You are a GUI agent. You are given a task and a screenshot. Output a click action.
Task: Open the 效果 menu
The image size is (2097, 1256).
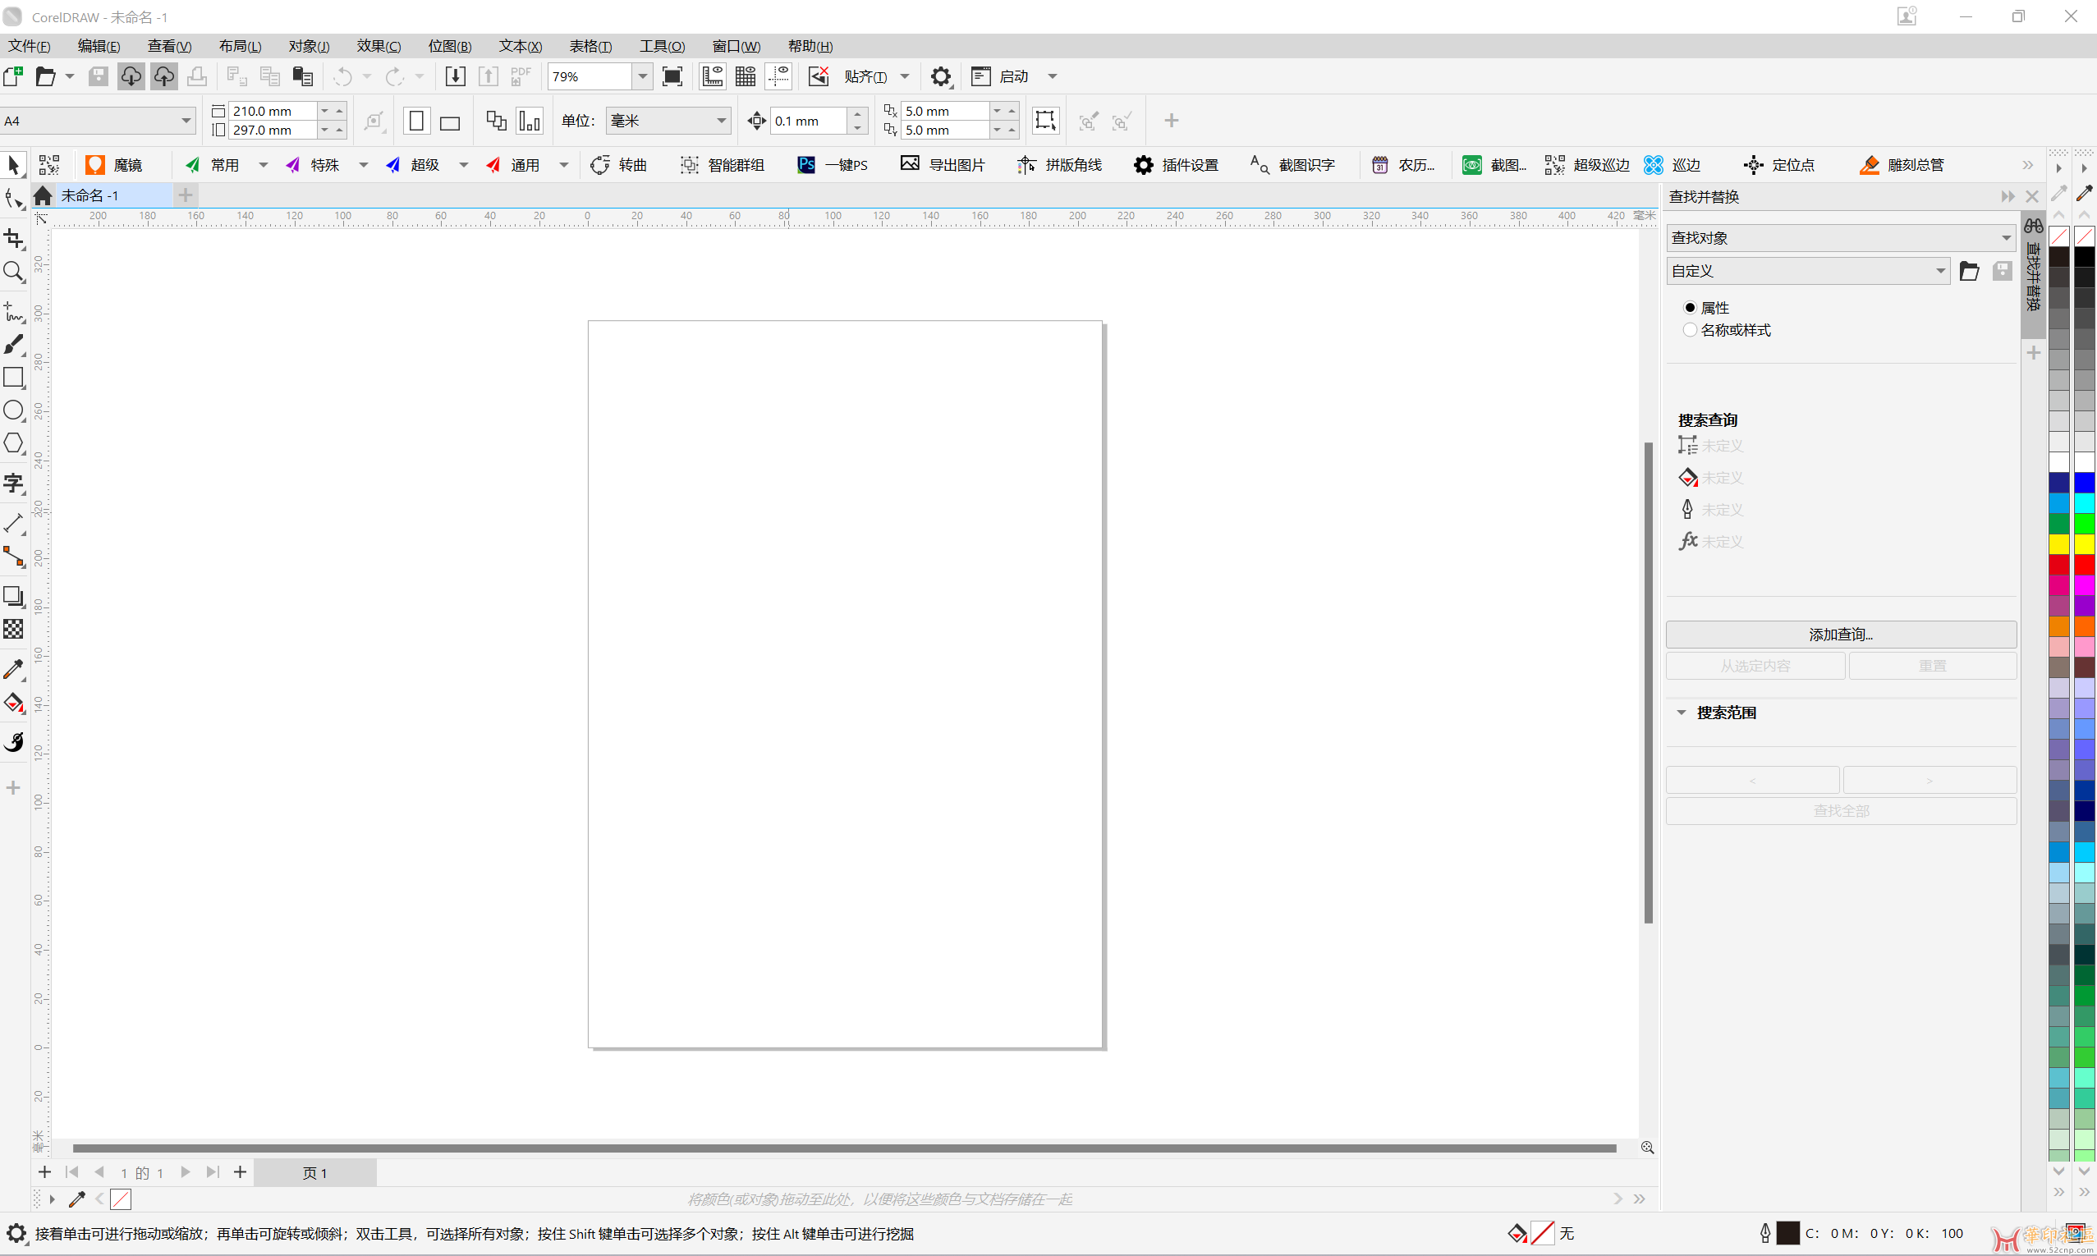(379, 46)
